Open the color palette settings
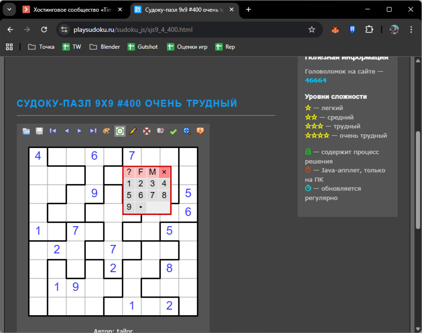 pos(106,131)
